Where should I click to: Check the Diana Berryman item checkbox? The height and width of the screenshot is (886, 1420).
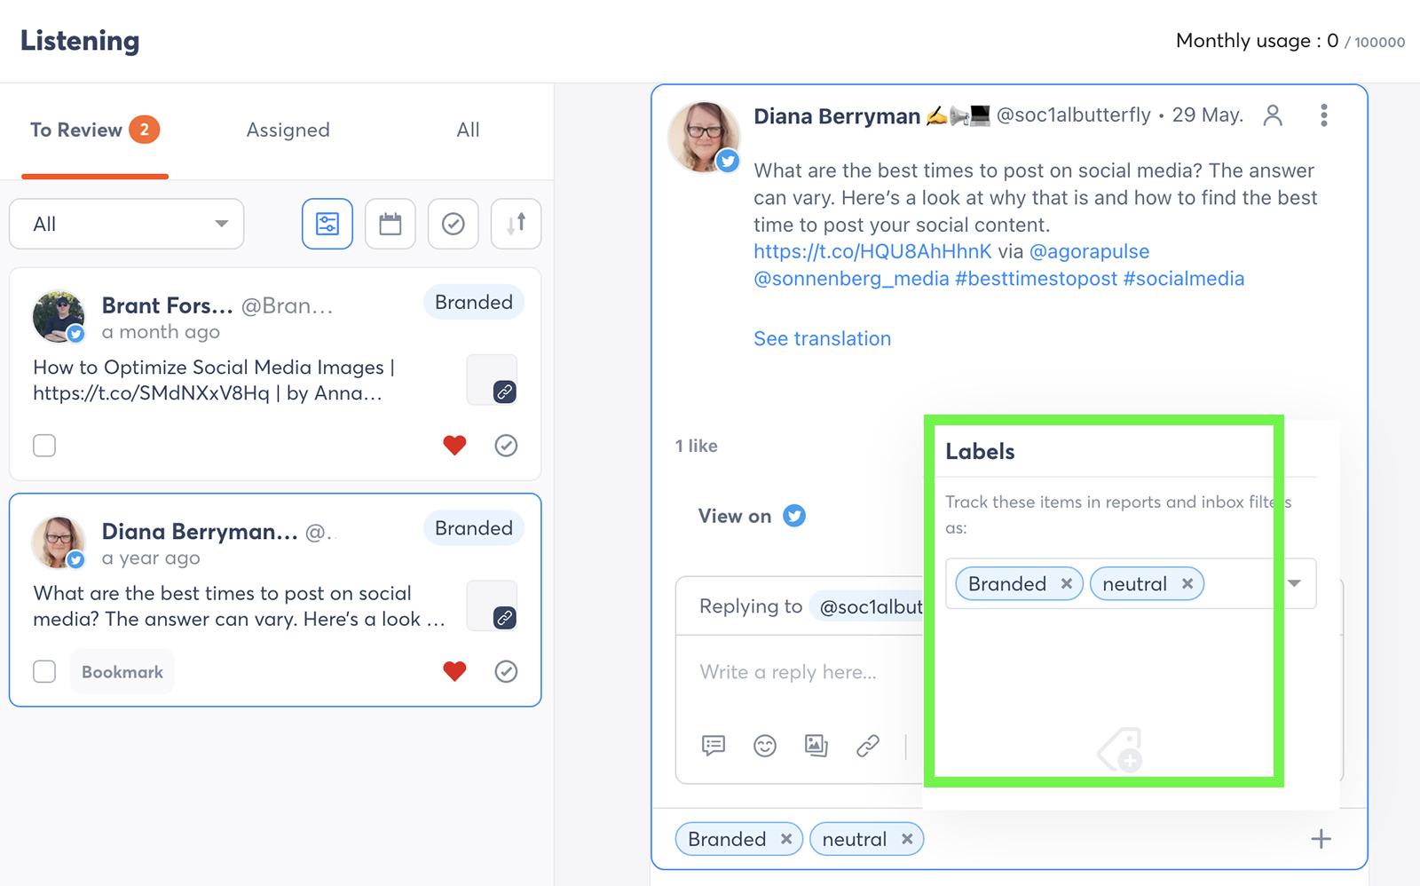pyautogui.click(x=44, y=672)
